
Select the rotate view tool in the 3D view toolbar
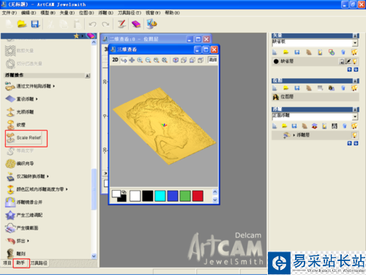[124, 60]
